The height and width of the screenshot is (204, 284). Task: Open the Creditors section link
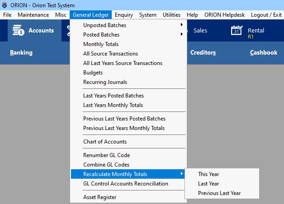click(x=203, y=52)
